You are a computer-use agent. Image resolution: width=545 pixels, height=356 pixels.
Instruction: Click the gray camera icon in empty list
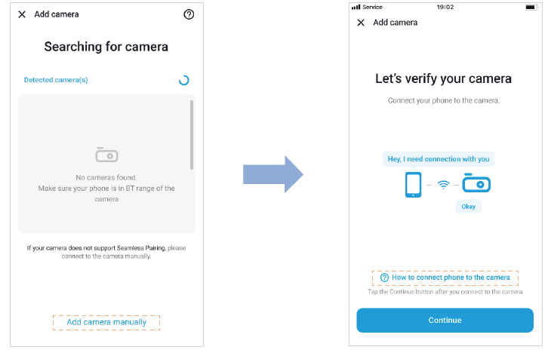point(106,155)
